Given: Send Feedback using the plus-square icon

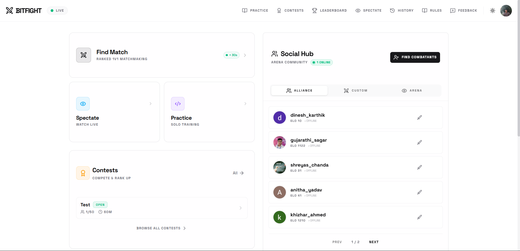Looking at the screenshot, I should 453,11.
